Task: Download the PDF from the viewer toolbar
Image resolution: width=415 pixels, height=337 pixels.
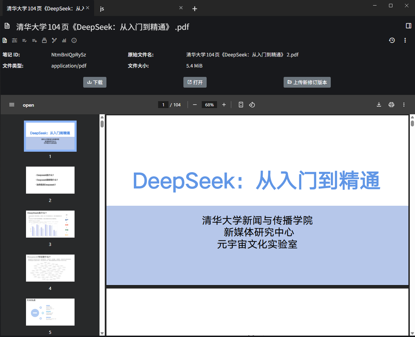Action: point(379,105)
